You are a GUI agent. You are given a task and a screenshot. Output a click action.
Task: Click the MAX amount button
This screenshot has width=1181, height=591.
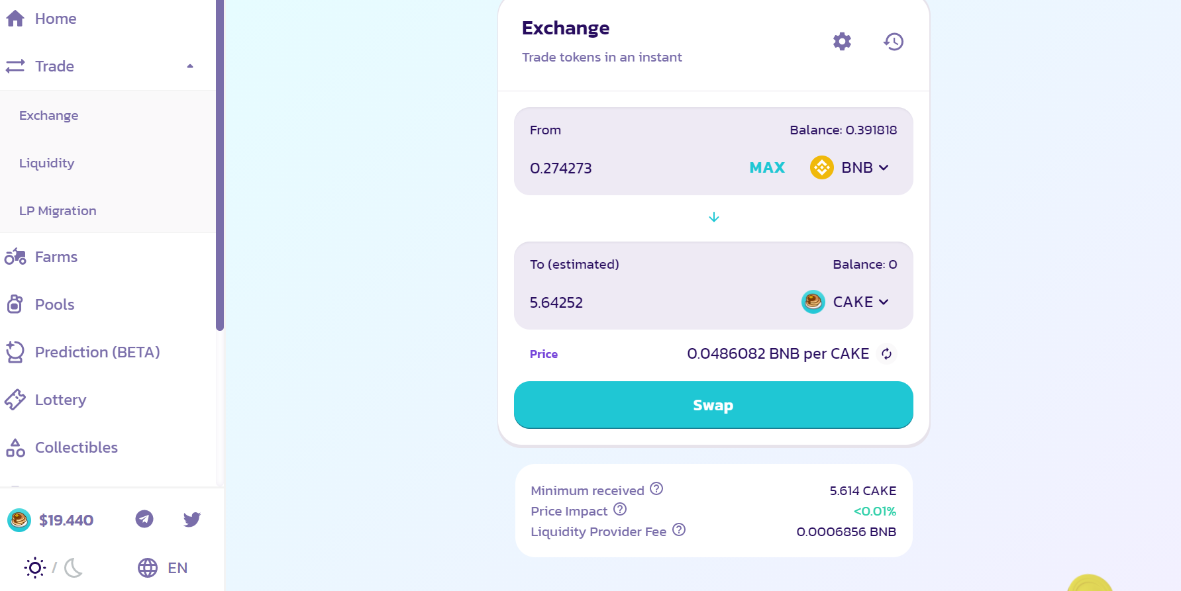[x=767, y=167]
